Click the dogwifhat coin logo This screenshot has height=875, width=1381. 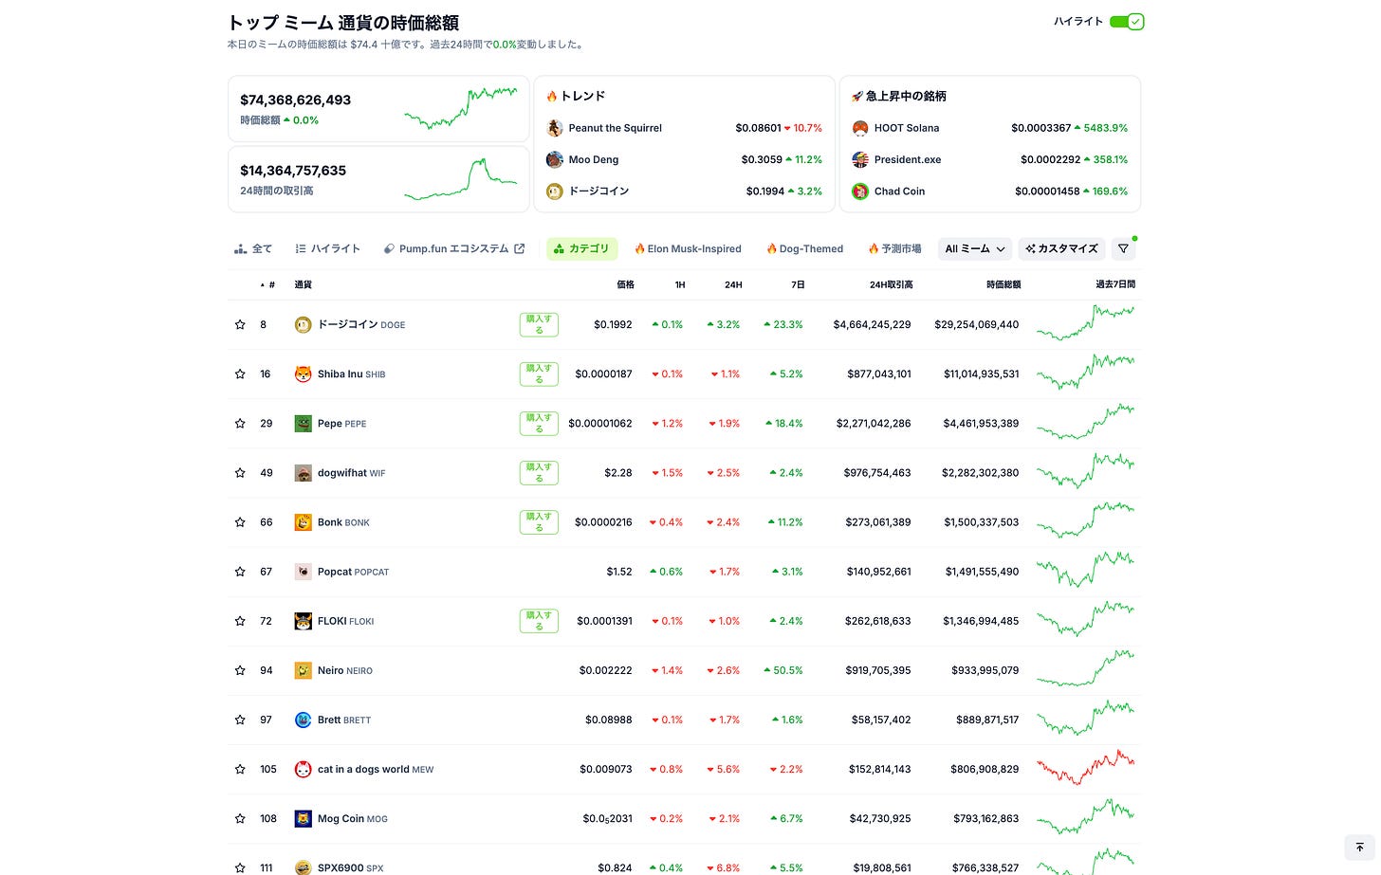pos(303,473)
